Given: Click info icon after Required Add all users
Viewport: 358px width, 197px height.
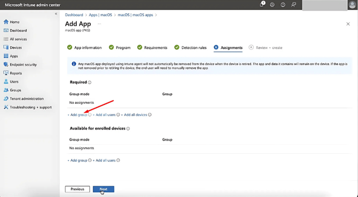Looking at the screenshot, I should (118, 114).
